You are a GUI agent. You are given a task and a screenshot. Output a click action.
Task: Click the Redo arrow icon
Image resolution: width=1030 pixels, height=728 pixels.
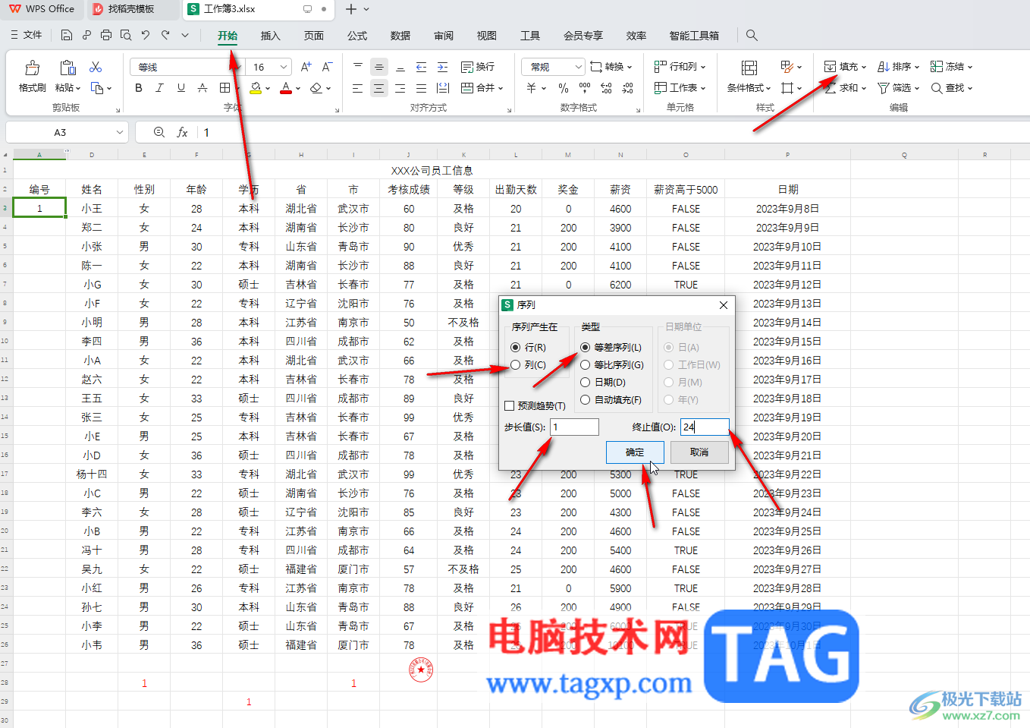click(165, 35)
